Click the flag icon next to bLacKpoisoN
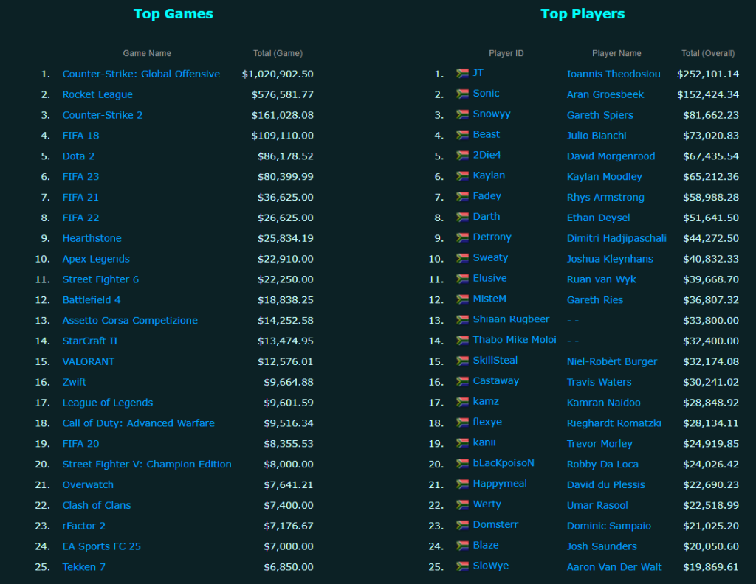756x584 pixels. pyautogui.click(x=462, y=463)
